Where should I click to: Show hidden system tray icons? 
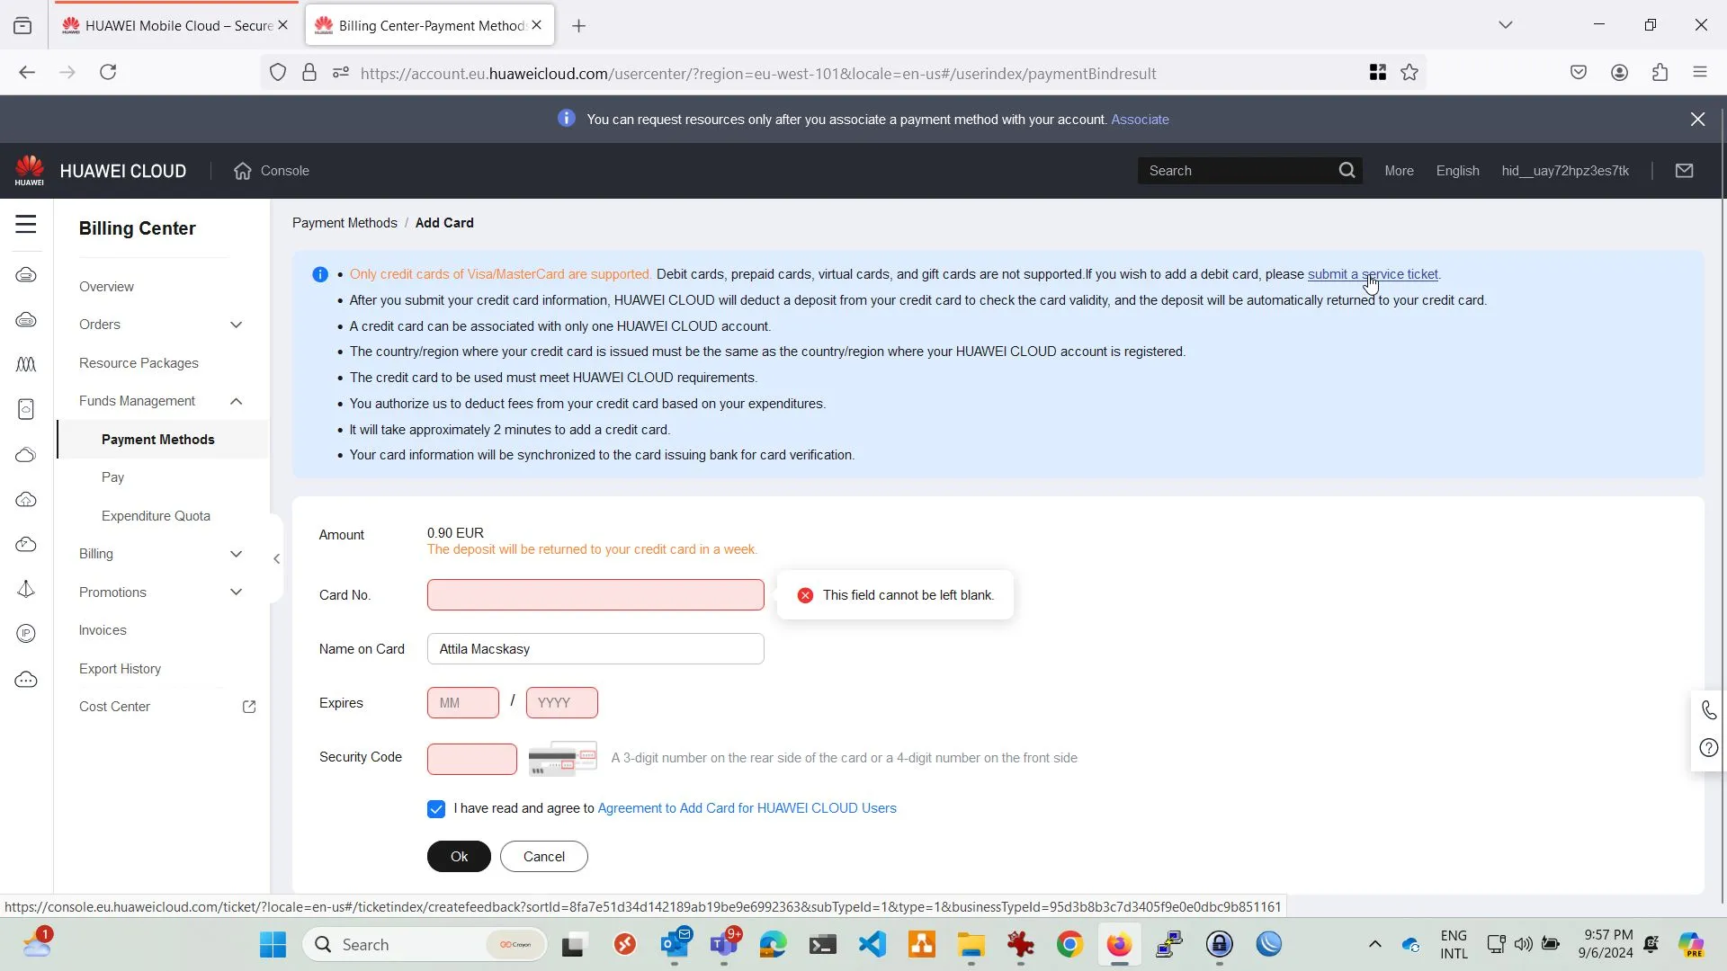(x=1374, y=944)
